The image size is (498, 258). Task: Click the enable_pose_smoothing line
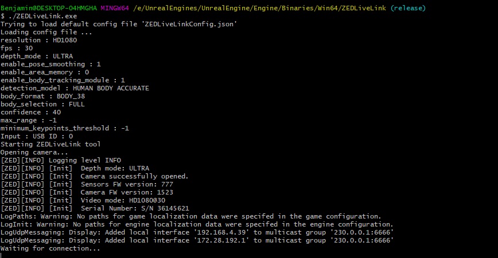(x=51, y=64)
